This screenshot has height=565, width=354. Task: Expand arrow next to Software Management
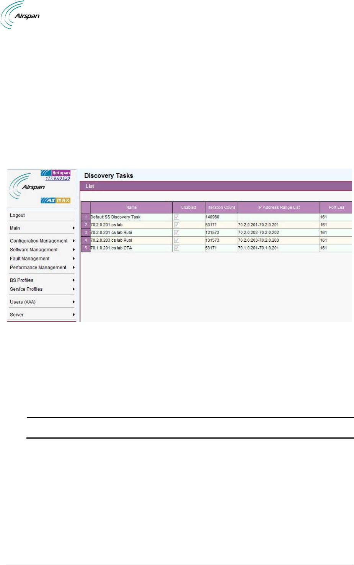point(73,249)
